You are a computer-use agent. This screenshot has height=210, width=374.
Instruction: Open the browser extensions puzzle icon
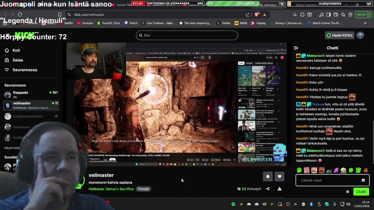[302, 15]
